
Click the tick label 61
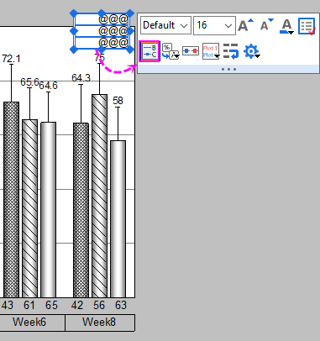coord(29,305)
